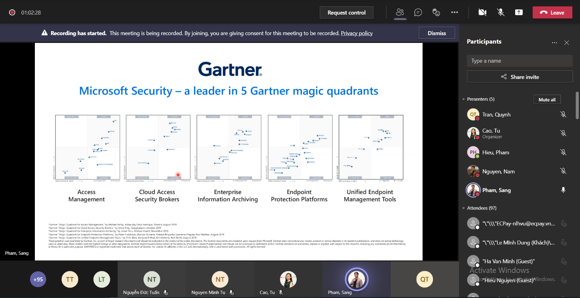Screen dimensions: 580x298
Task: Click Endpoint Protection Platforms quadrant chart
Action: [x=300, y=148]
